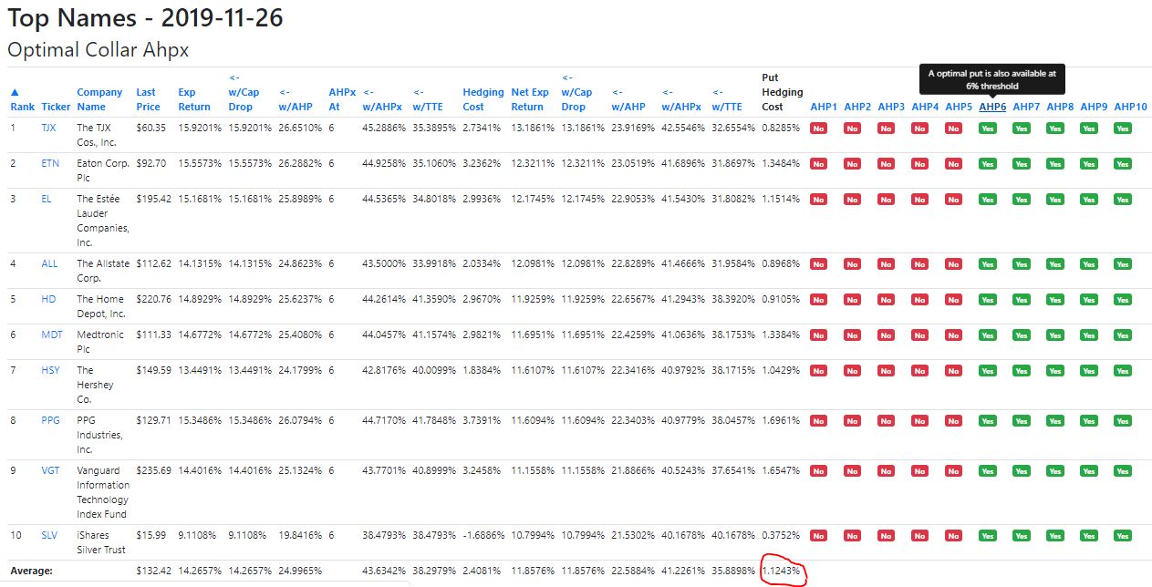The height and width of the screenshot is (587, 1152).
Task: Click the green Yes badge under AHP8 for MDT
Action: click(x=1055, y=335)
